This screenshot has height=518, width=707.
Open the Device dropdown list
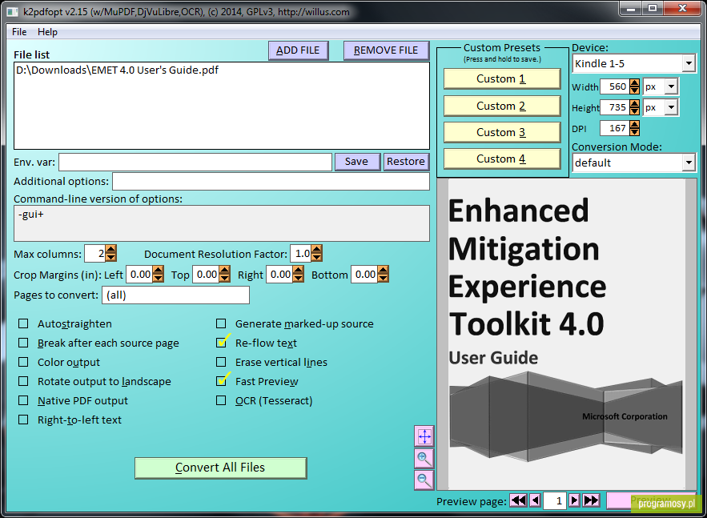point(689,63)
